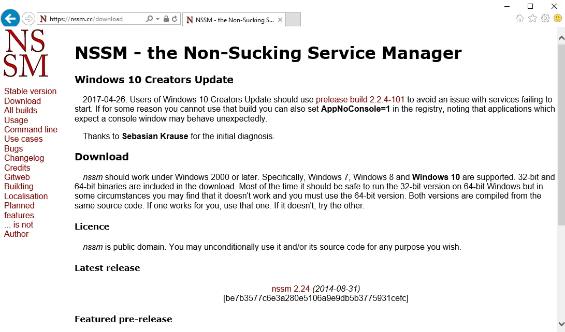Open the All builds sidebar link
This screenshot has height=332, width=565.
click(21, 111)
